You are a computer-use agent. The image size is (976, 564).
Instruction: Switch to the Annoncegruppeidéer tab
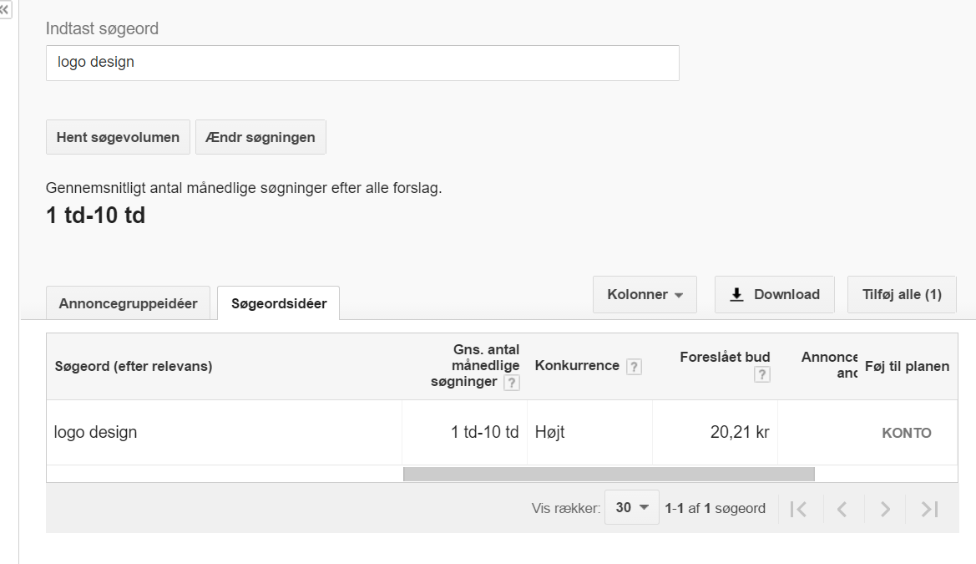tap(128, 303)
